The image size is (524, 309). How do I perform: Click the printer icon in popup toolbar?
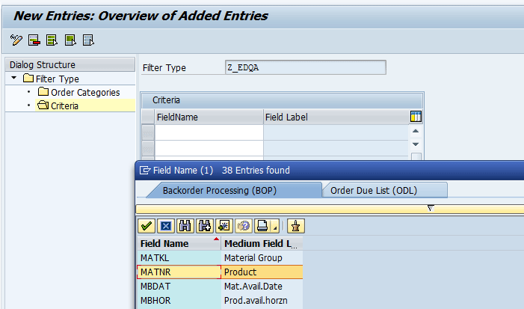point(262,225)
